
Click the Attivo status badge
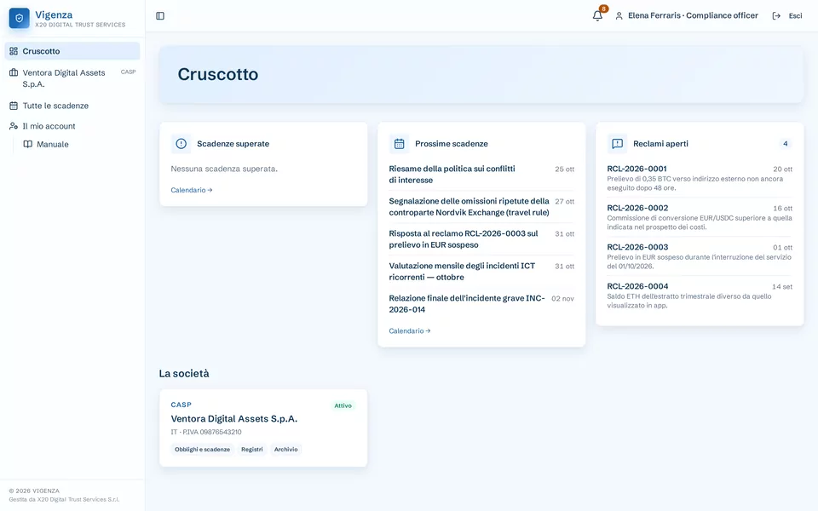pos(343,405)
